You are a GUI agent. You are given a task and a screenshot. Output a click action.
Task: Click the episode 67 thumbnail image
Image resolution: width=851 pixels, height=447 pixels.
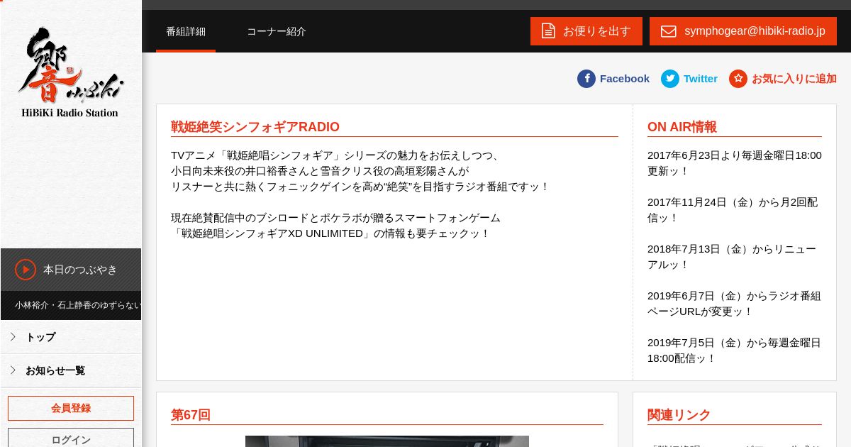[x=387, y=441]
